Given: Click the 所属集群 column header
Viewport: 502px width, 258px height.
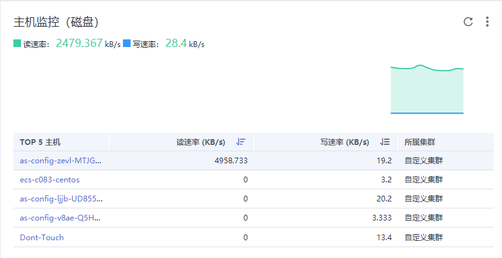Looking at the screenshot, I should [x=420, y=142].
